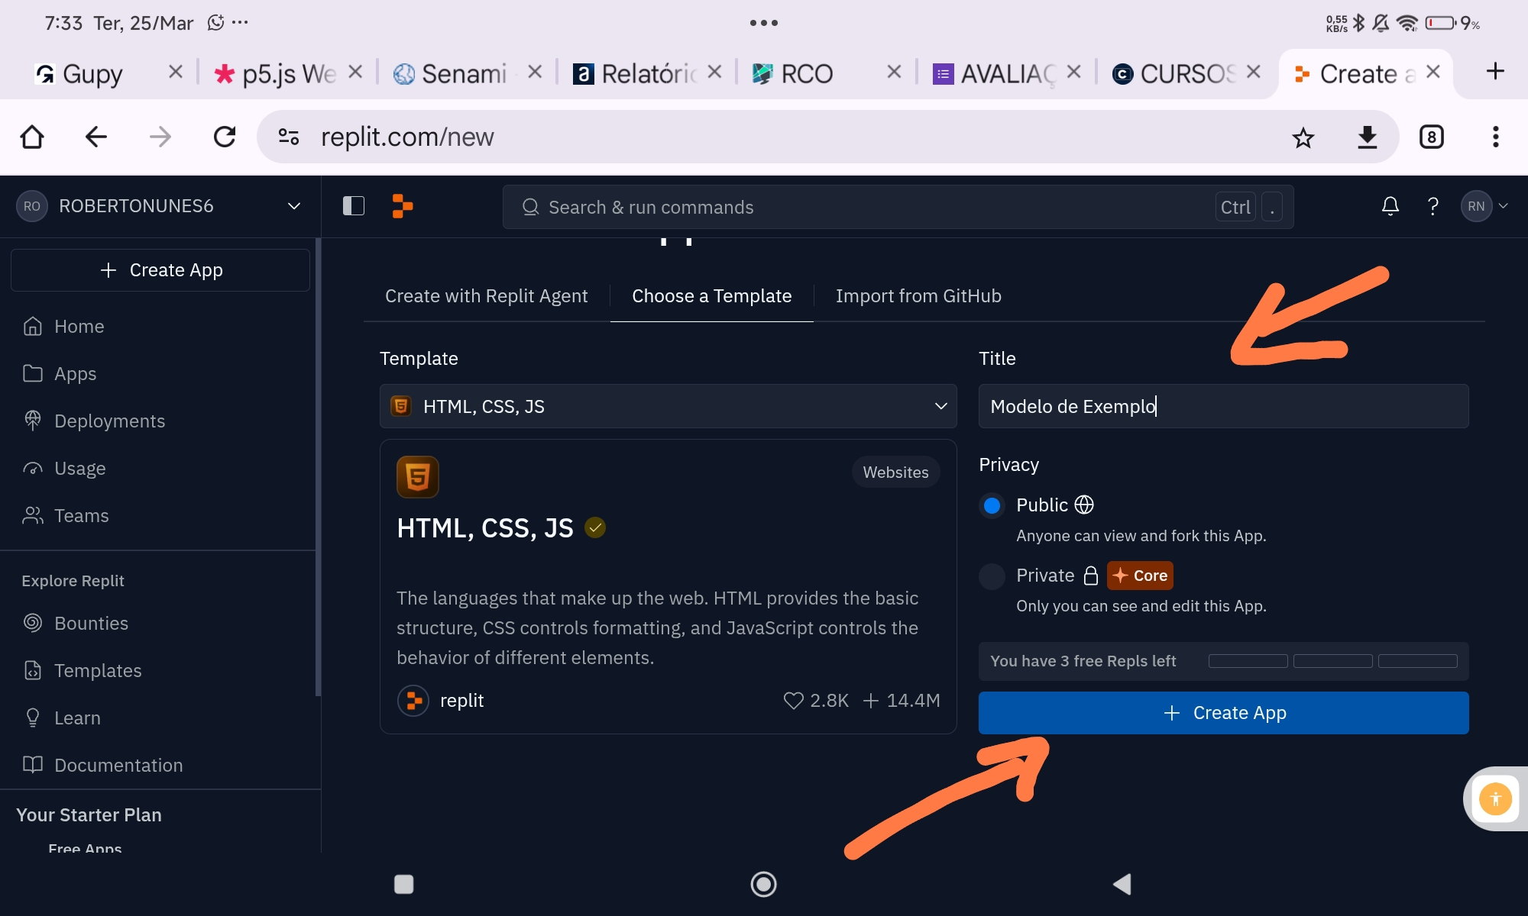Select the Private privacy option
Screen dimensions: 1528x916
coord(992,576)
